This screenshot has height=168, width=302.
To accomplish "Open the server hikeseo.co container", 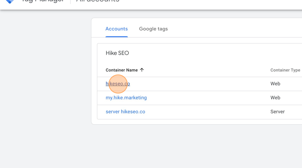I will click(125, 112).
